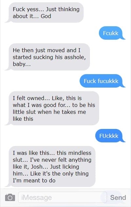Viewport: 131px width, 207px height.
Task: Tap the gray "Send" label at bottom
Action: click(118, 197)
